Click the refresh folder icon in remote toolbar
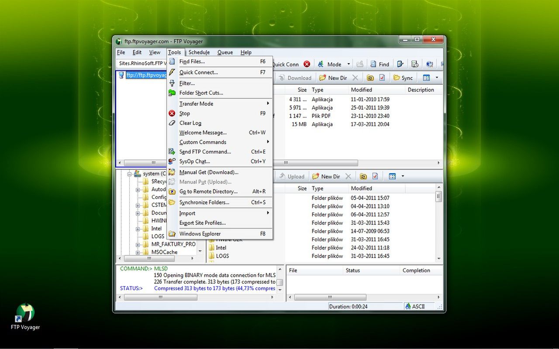This screenshot has height=349, width=559. (370, 78)
